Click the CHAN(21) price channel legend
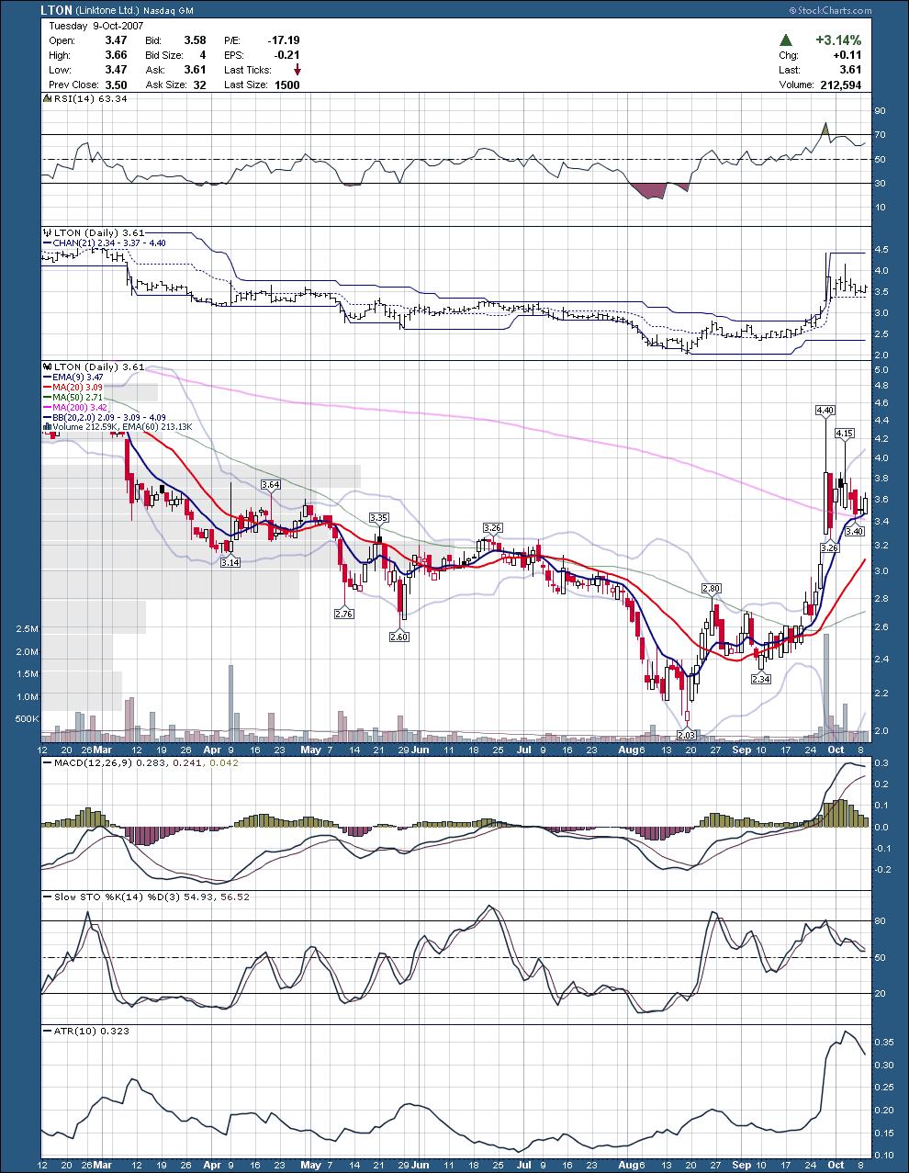 point(106,242)
